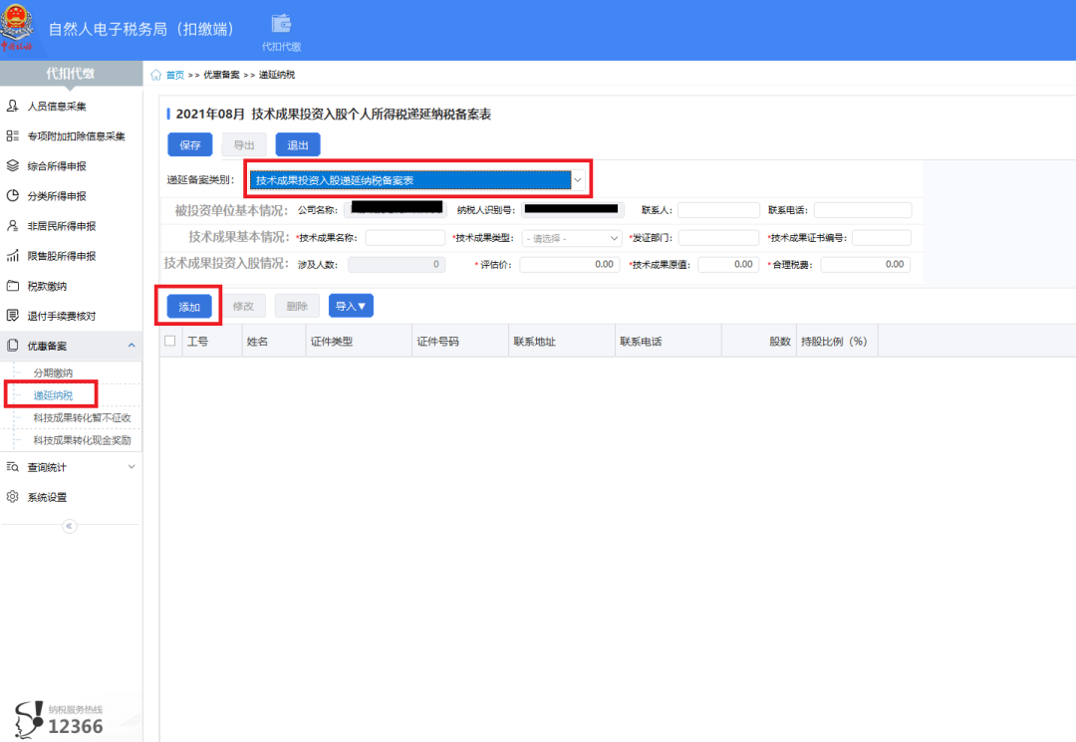Screen dimensions: 1076x742
Task: Open the 导入 dropdown button
Action: 351,305
